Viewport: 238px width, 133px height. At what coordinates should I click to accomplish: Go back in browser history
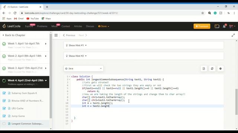tap(4, 13)
